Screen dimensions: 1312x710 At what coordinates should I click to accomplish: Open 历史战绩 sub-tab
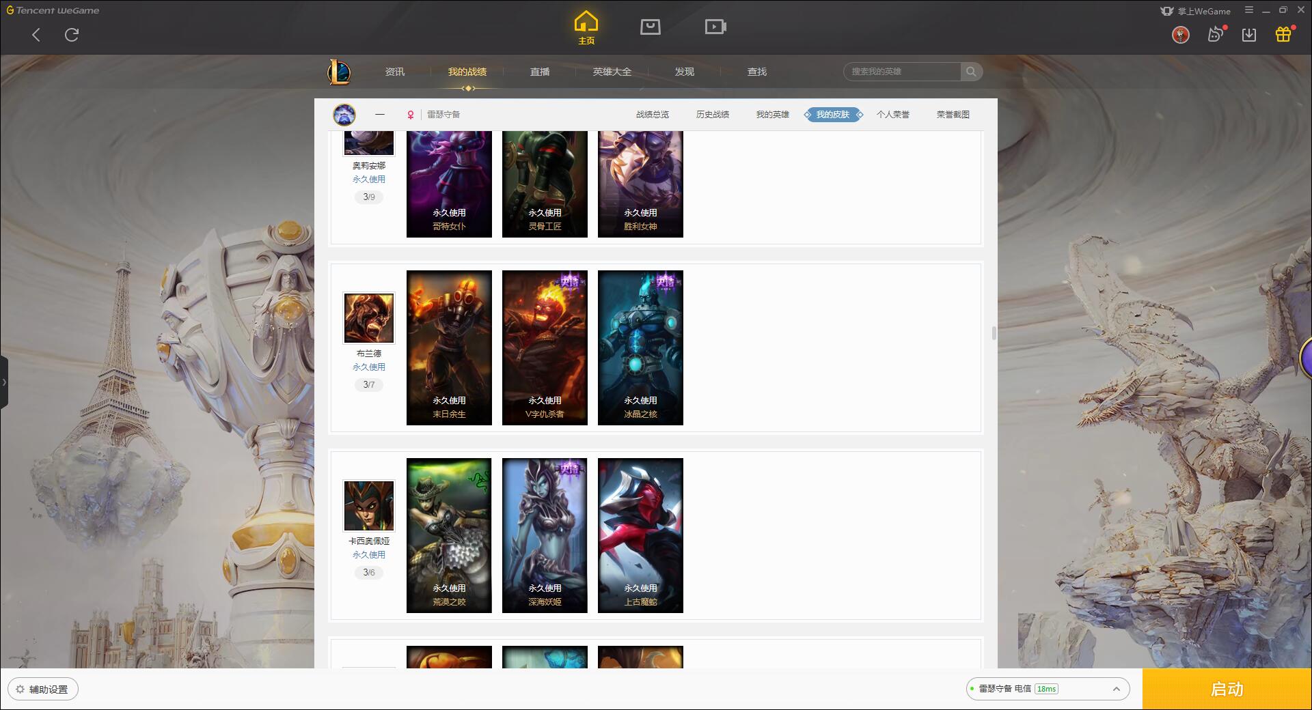[x=713, y=115]
